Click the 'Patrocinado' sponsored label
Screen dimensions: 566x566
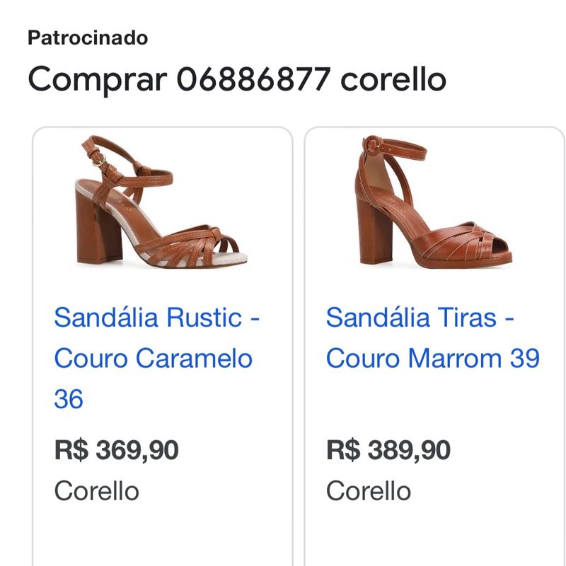coord(88,37)
